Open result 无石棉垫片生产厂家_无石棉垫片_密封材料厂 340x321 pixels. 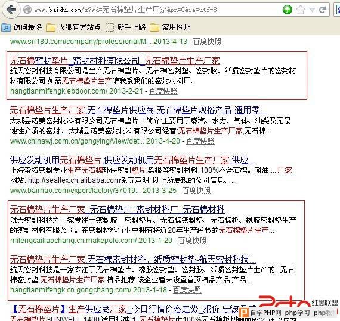[x=118, y=210]
